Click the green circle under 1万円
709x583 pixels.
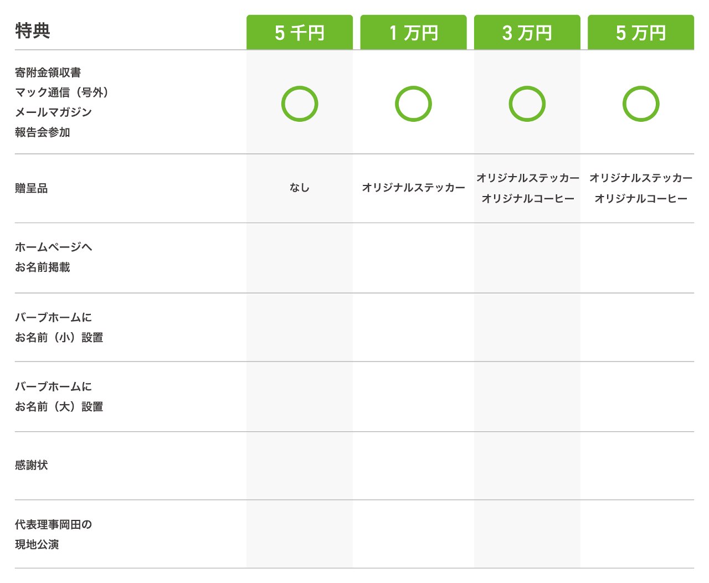[413, 104]
